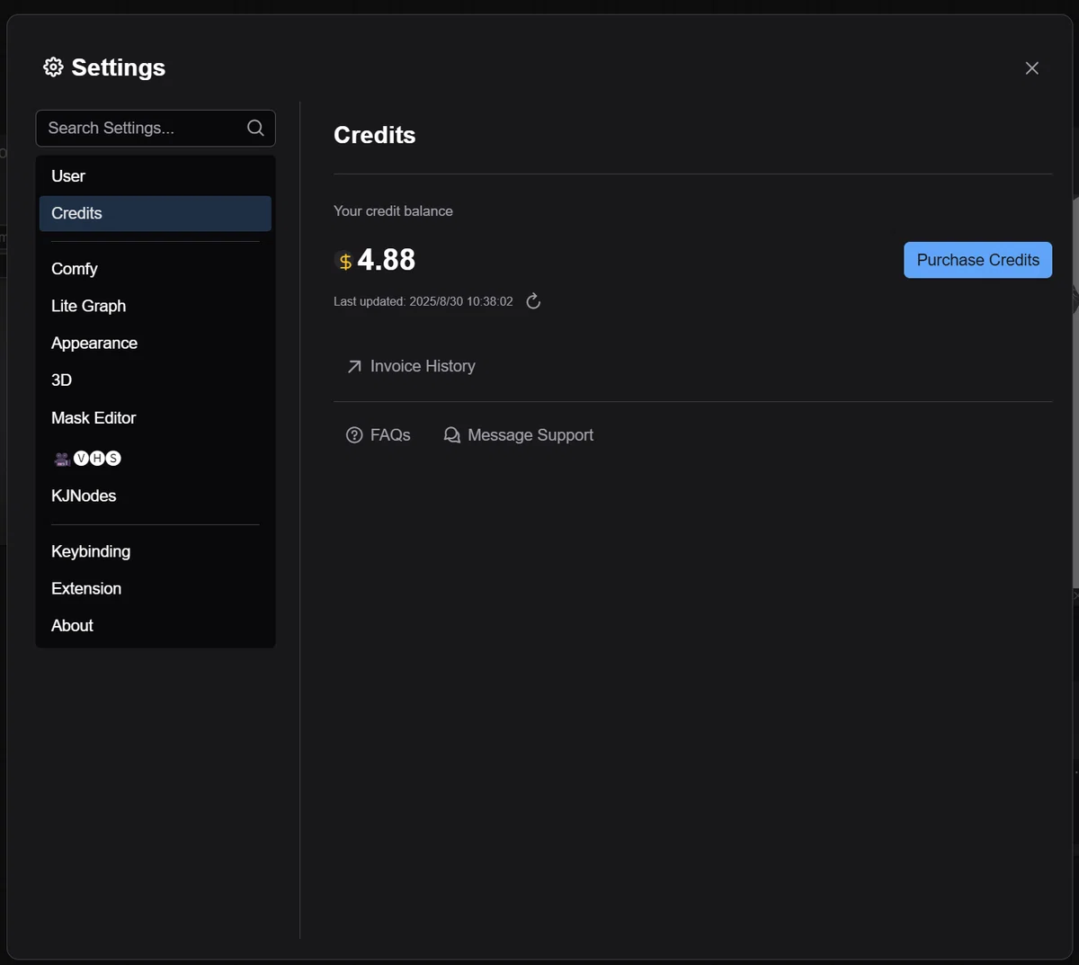Open the Keybinding settings category

coord(155,551)
